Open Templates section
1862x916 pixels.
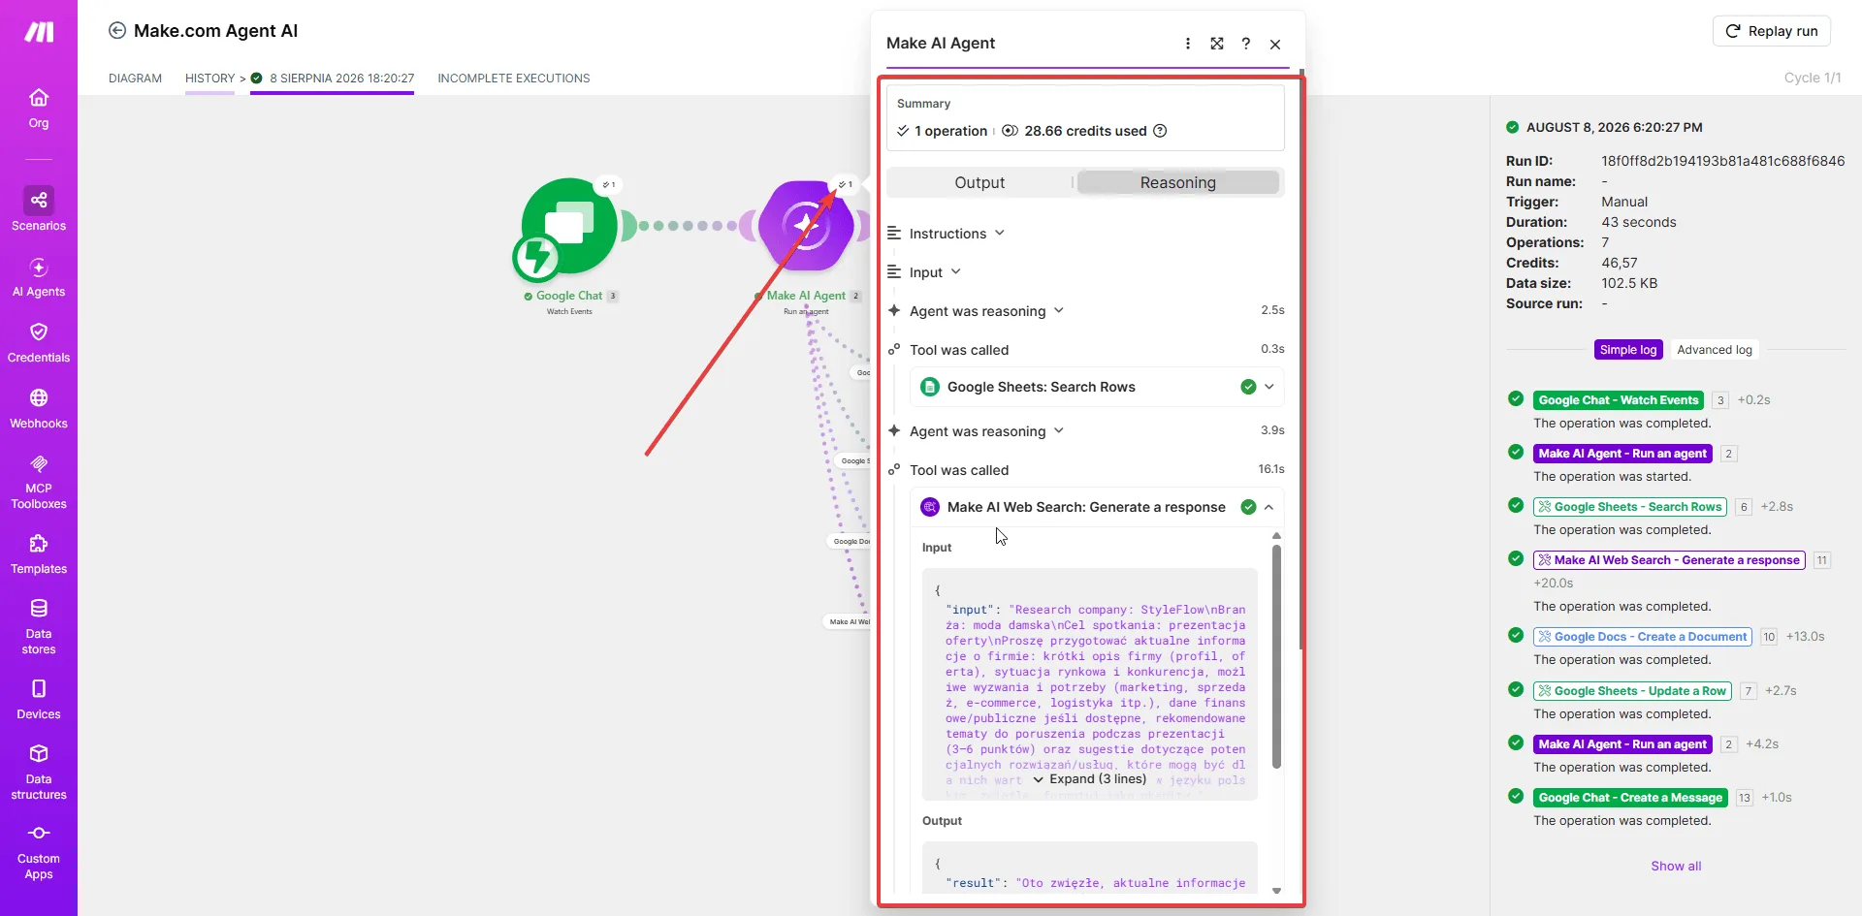tap(39, 554)
